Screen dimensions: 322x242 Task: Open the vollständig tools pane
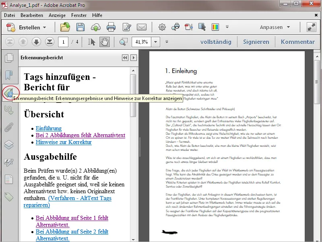[x=216, y=42]
